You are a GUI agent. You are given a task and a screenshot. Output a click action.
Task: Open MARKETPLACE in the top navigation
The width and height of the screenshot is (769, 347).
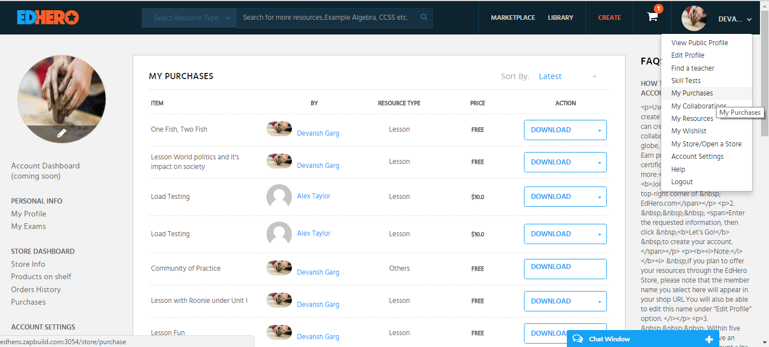point(513,18)
